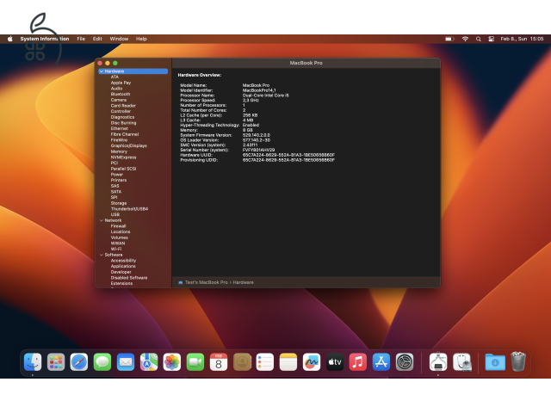Open Messages app in the dock
The image size is (551, 413).
[102, 362]
